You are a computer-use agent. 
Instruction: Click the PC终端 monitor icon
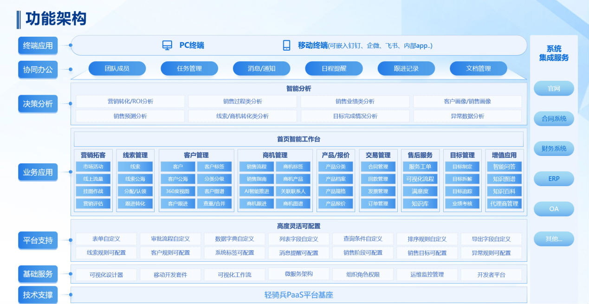pos(167,45)
